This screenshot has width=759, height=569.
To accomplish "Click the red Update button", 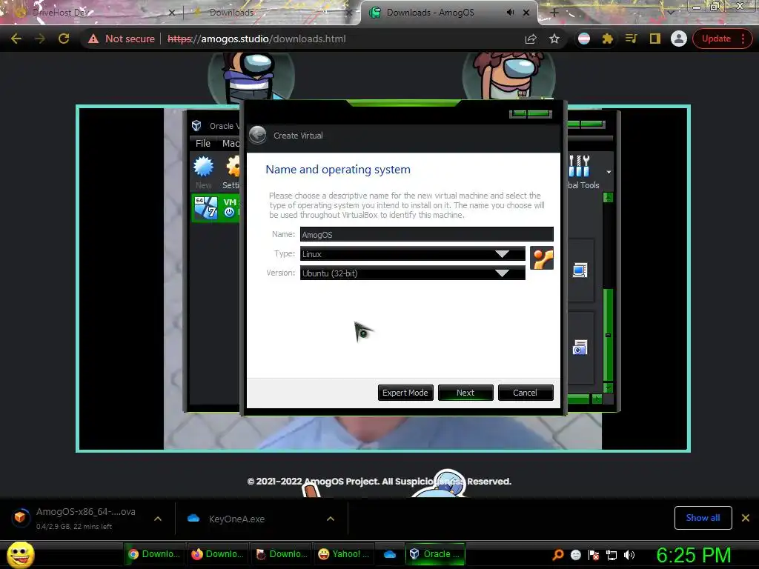I will point(716,39).
